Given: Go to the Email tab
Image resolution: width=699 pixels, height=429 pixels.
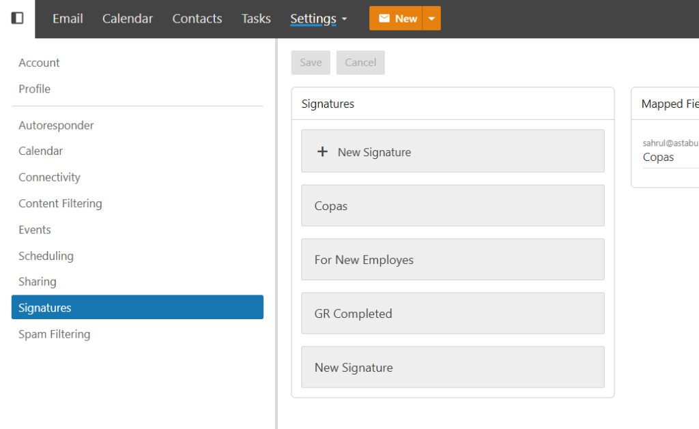Looking at the screenshot, I should click(x=68, y=18).
